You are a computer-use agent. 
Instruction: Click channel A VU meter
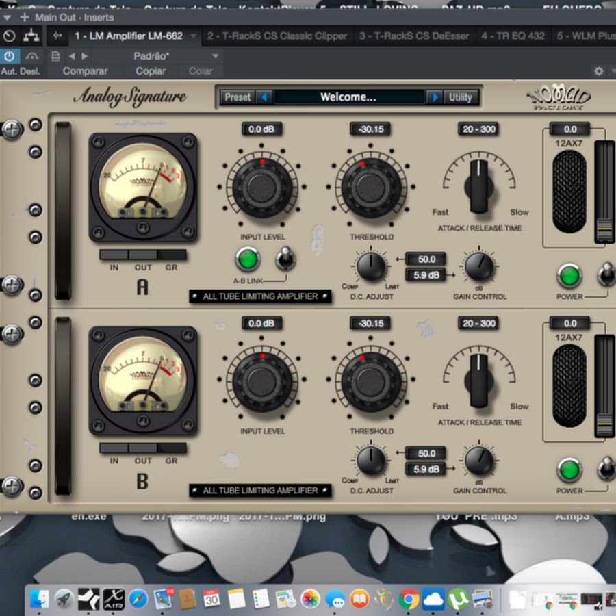pyautogui.click(x=143, y=188)
